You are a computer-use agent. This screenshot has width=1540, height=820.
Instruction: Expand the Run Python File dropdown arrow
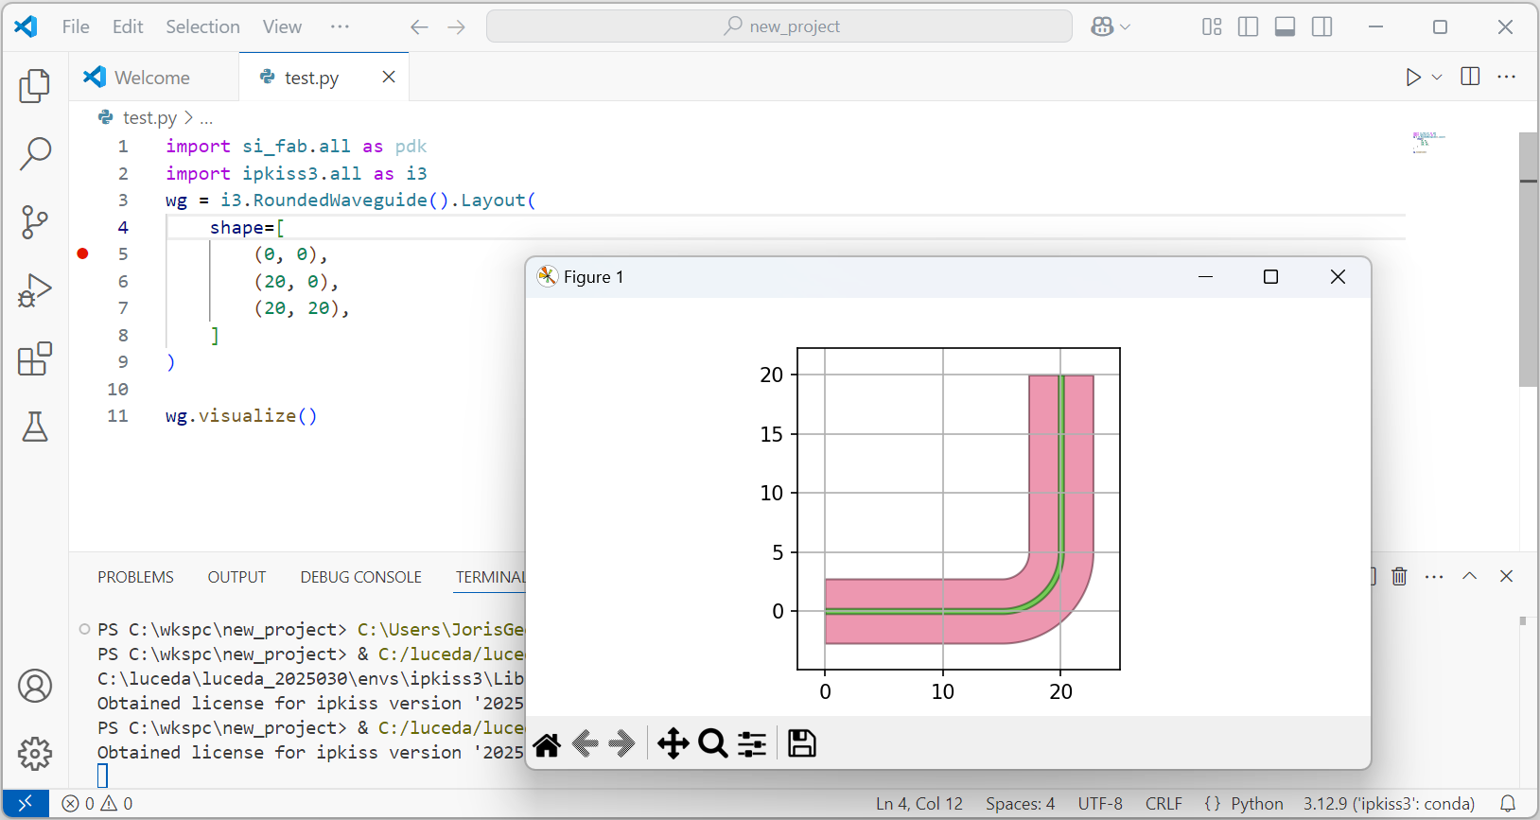click(x=1437, y=78)
